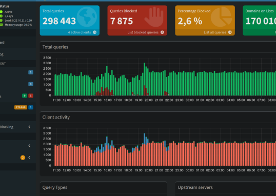
Task: Expand the sidebar item with orange badge 2
Action: [29, 158]
